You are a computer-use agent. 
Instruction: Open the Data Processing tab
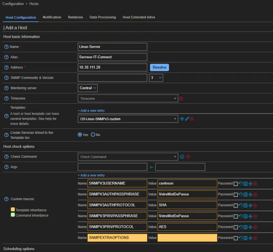pyautogui.click(x=102, y=17)
